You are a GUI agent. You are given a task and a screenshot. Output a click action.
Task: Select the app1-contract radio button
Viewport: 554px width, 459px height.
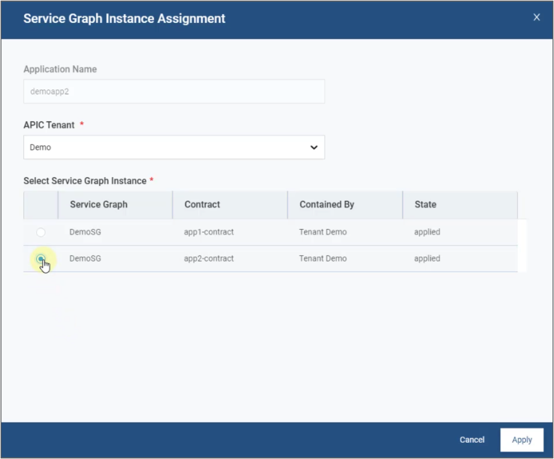[x=41, y=232]
